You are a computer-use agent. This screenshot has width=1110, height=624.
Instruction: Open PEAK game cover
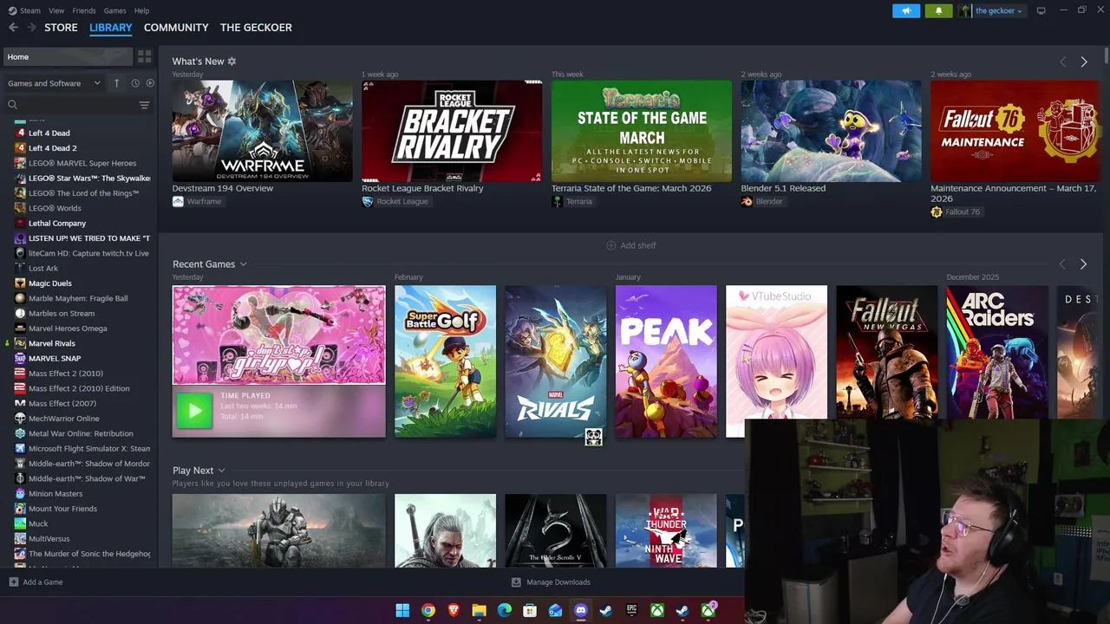tap(666, 361)
